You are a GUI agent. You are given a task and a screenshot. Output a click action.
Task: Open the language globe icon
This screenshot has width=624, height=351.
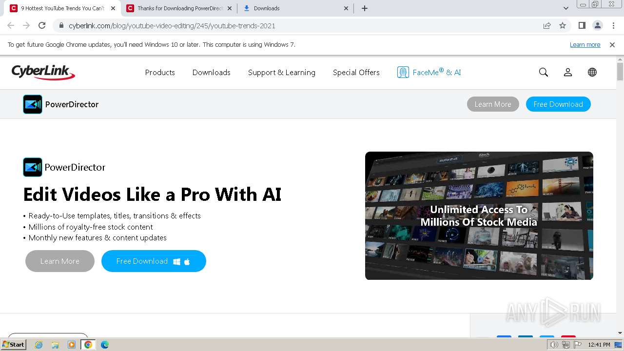point(592,72)
